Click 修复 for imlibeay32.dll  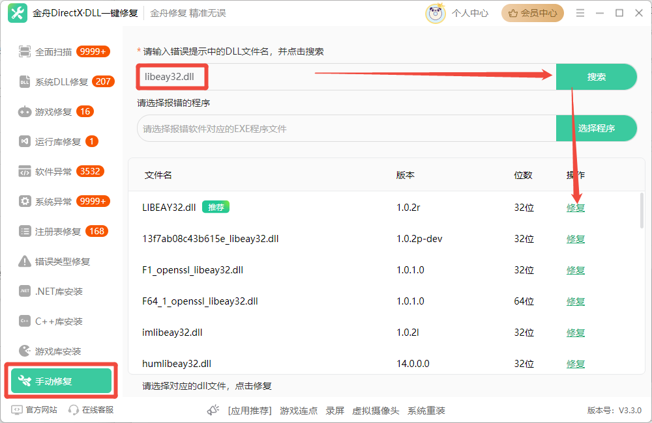[576, 333]
